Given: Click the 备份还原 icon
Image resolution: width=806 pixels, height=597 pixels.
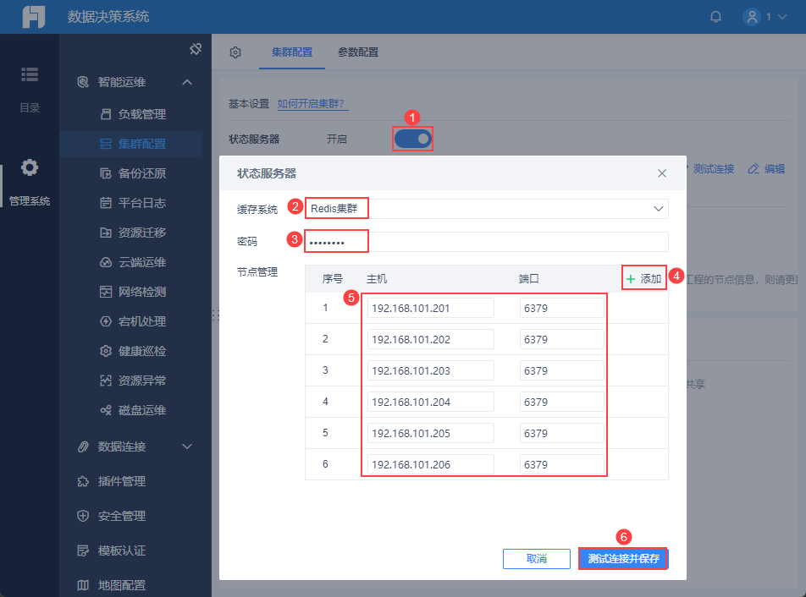Looking at the screenshot, I should coord(105,173).
